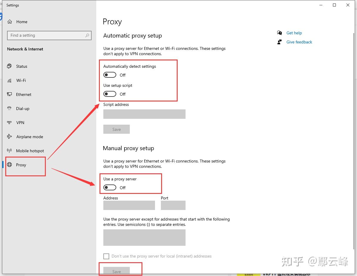Select the Dial-up icon
Screen dimensions: 357x276
coord(10,109)
